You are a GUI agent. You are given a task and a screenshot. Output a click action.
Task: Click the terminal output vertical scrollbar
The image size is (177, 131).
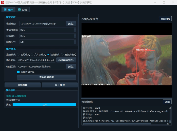click(x=170, y=122)
